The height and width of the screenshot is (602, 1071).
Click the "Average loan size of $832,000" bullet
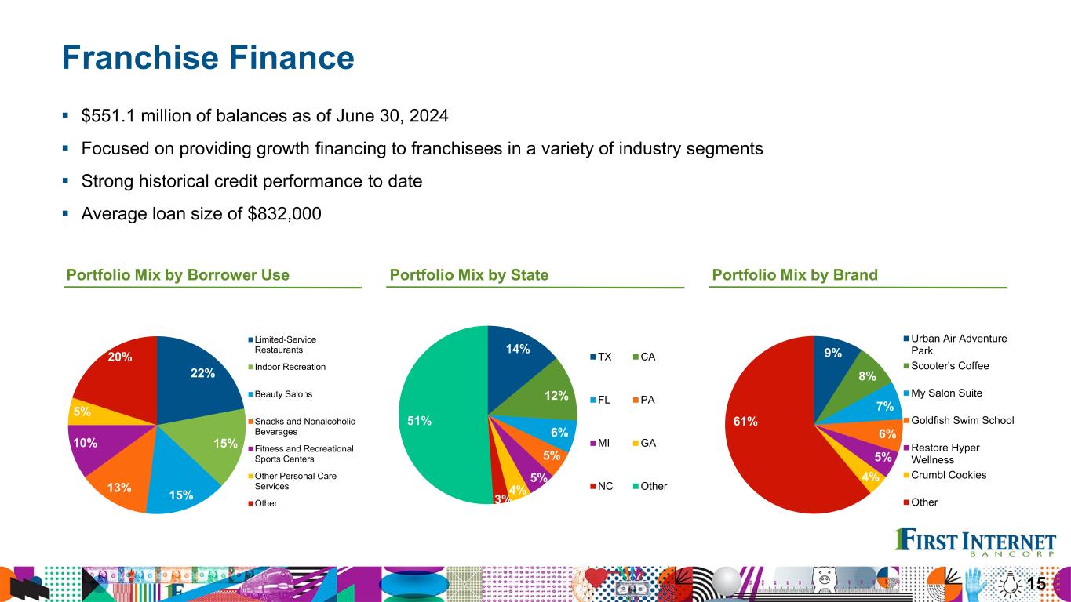[202, 213]
